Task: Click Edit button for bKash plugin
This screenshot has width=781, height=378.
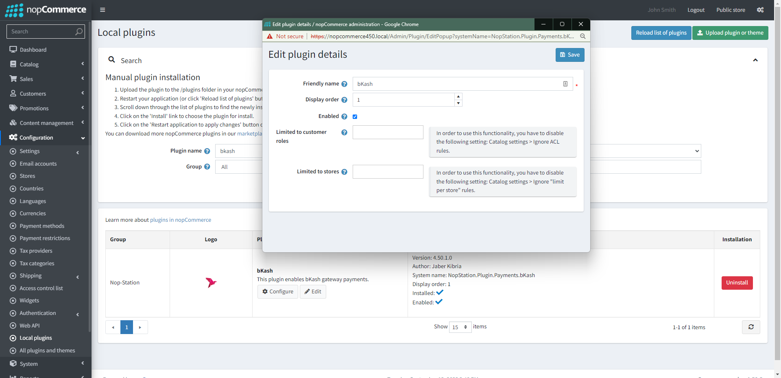Action: pyautogui.click(x=313, y=292)
